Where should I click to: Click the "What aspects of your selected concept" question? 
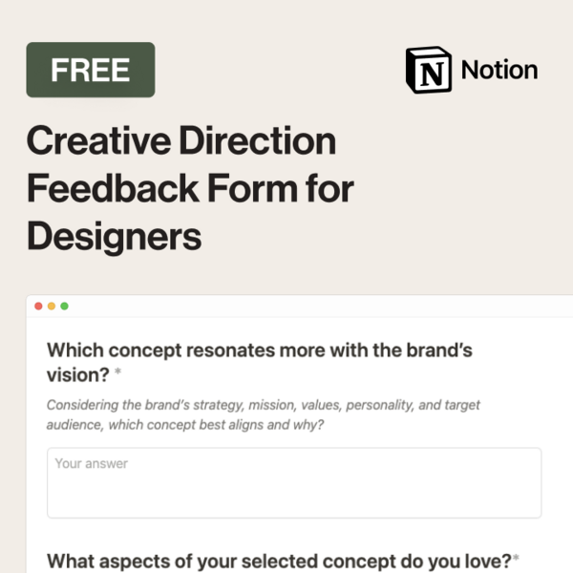[x=279, y=561]
